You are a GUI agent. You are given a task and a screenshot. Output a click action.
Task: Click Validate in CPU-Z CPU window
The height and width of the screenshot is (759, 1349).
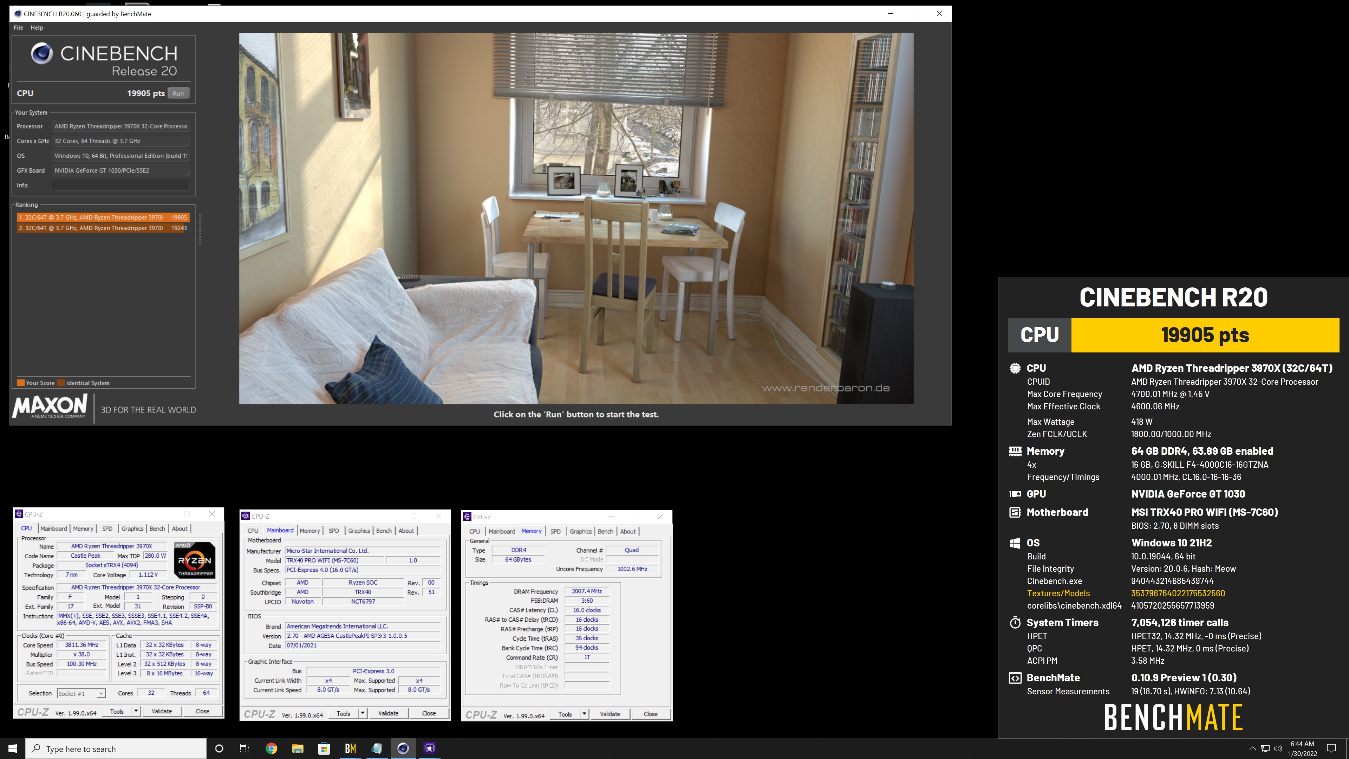click(161, 711)
